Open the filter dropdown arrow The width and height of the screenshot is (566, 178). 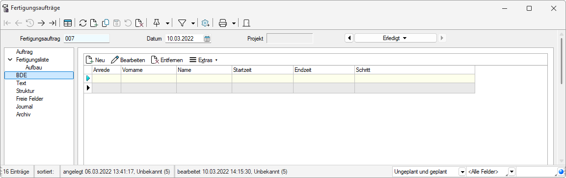tap(193, 23)
